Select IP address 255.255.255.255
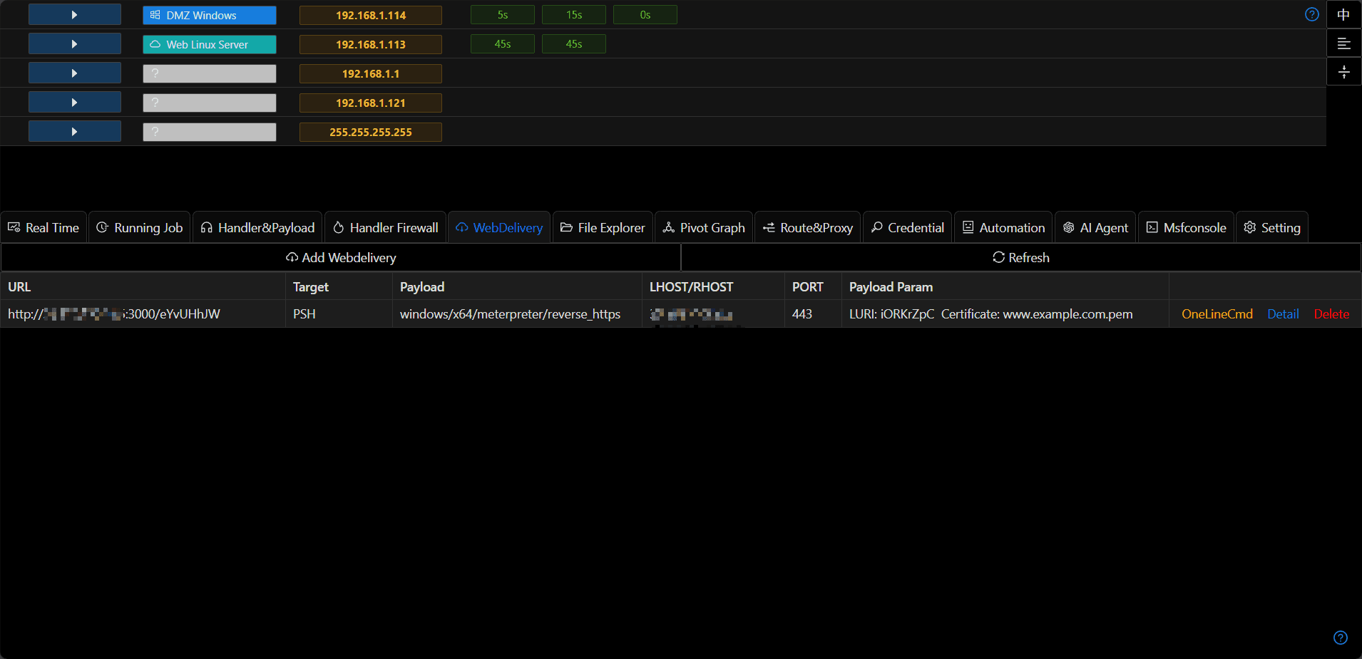This screenshot has height=659, width=1362. (x=370, y=132)
